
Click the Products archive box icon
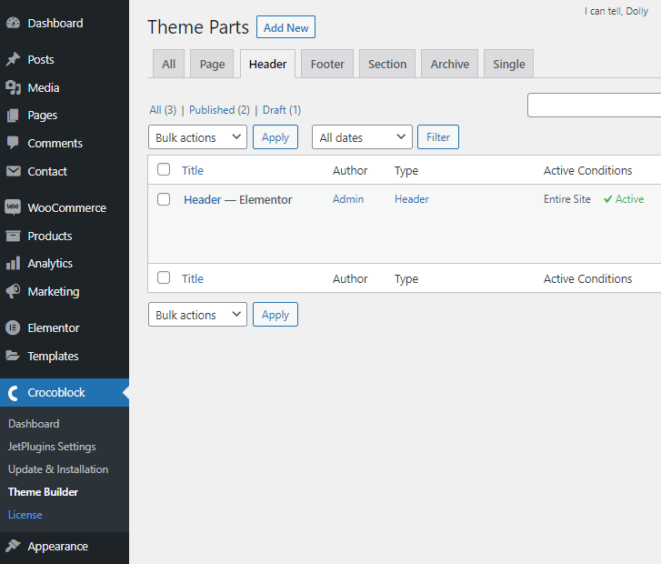click(13, 236)
